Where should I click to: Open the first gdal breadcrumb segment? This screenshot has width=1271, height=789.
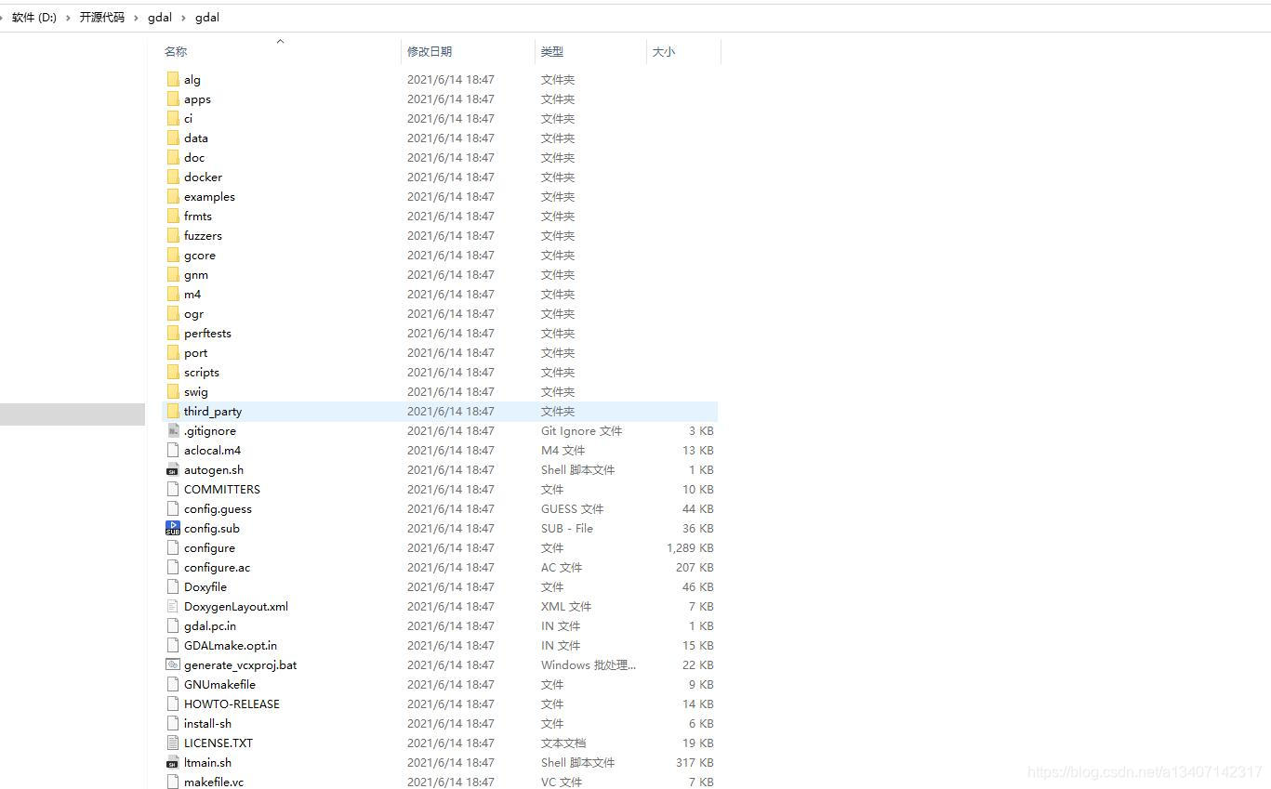point(160,18)
